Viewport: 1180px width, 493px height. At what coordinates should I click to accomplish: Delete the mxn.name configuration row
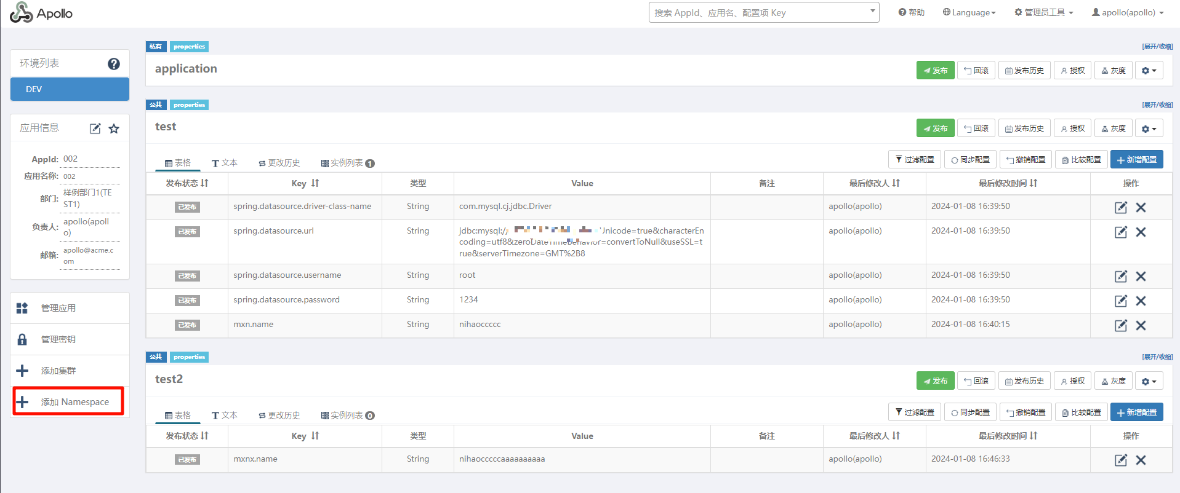point(1141,326)
